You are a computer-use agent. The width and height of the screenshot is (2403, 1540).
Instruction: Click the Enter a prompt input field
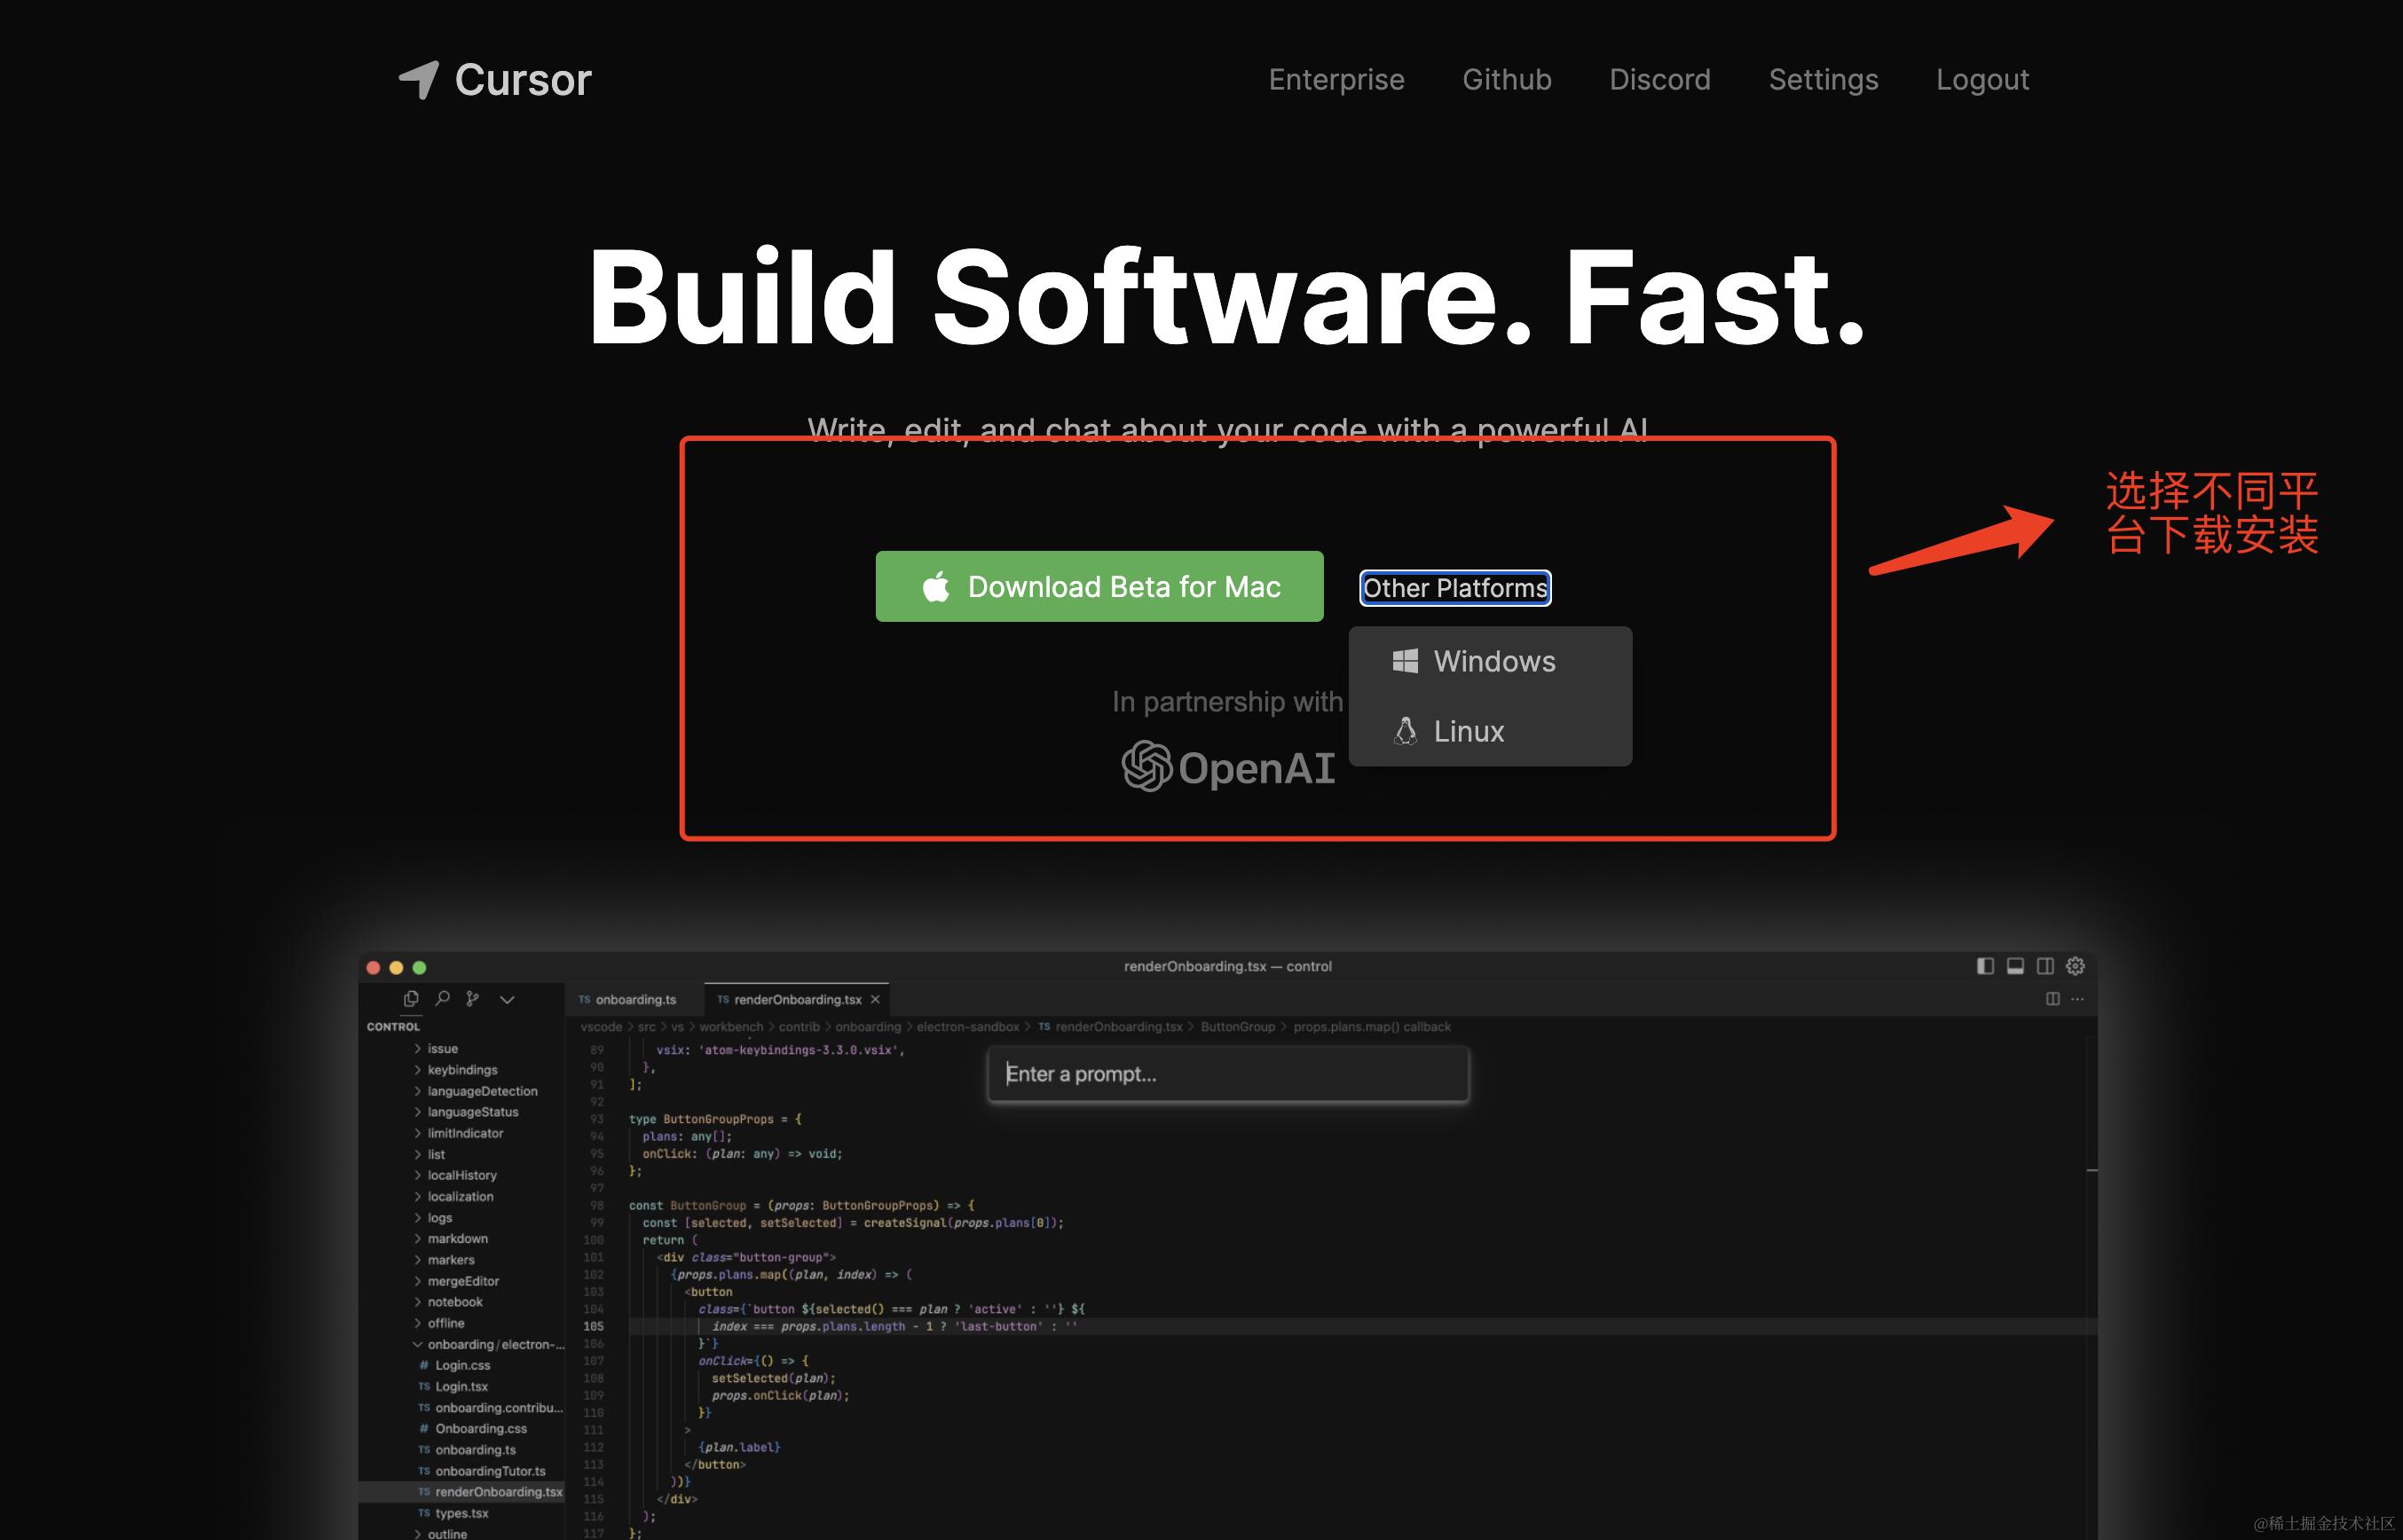pyautogui.click(x=1227, y=1074)
